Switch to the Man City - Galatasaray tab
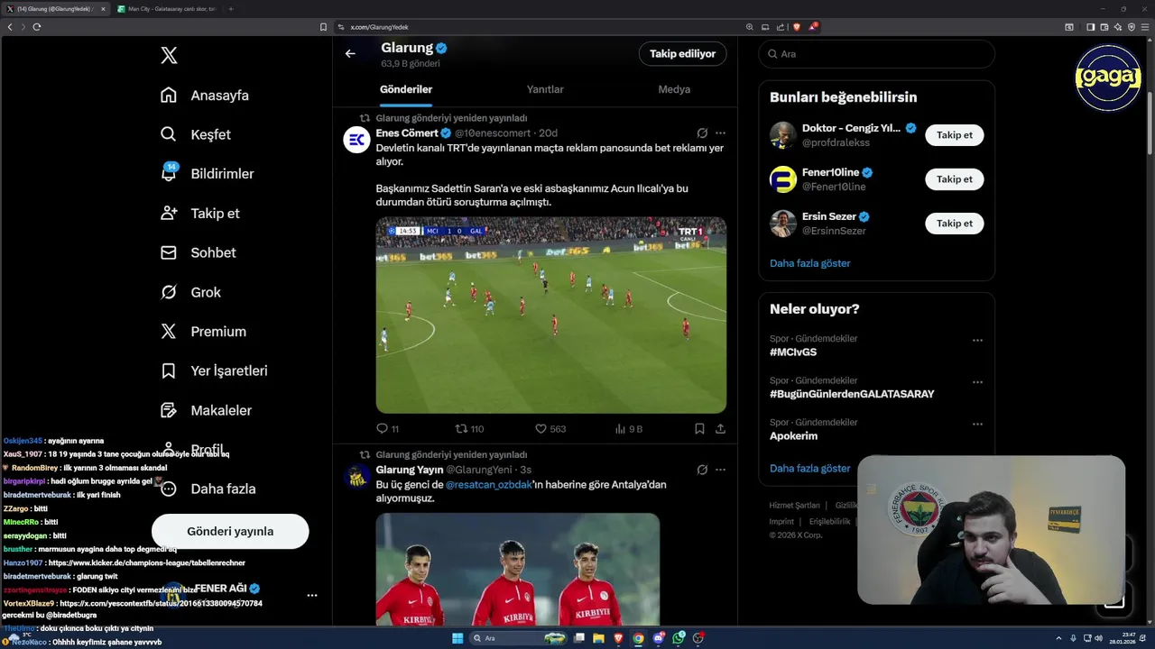 click(x=165, y=9)
